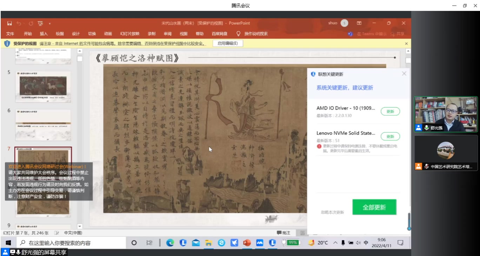Open the 绘图 ribbon tab
480x256 pixels.
(x=60, y=34)
